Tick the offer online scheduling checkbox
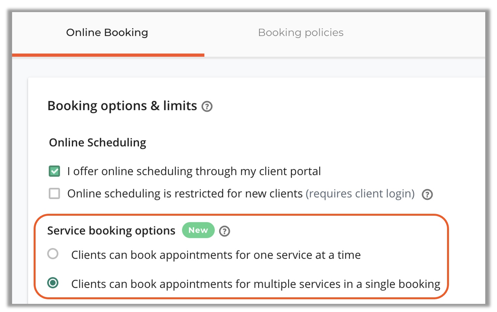 tap(54, 171)
